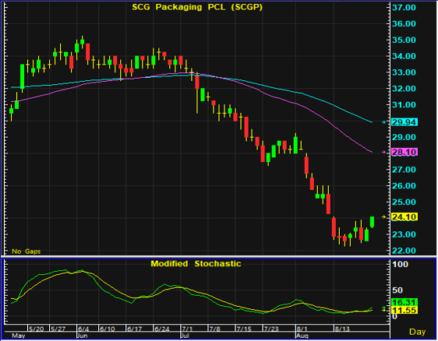438x341 pixels.
Task: Click the 7/1 date marker
Action: pos(187,329)
